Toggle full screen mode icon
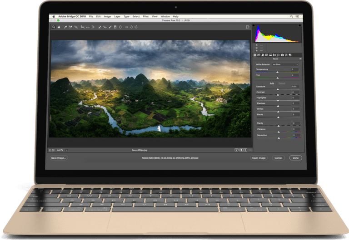Image resolution: width=349 pixels, height=240 pixels. 248,27
